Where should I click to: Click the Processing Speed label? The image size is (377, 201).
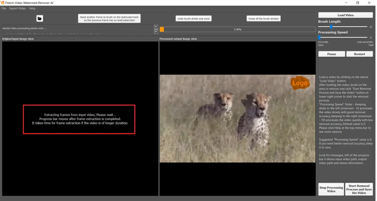[x=333, y=32]
